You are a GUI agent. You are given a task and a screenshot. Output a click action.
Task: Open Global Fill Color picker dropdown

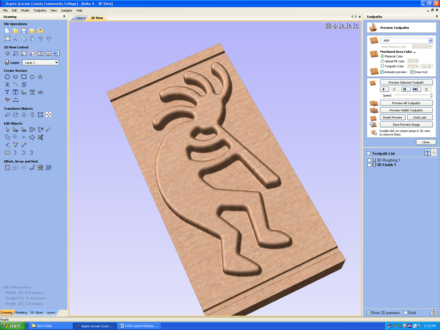tap(413, 61)
